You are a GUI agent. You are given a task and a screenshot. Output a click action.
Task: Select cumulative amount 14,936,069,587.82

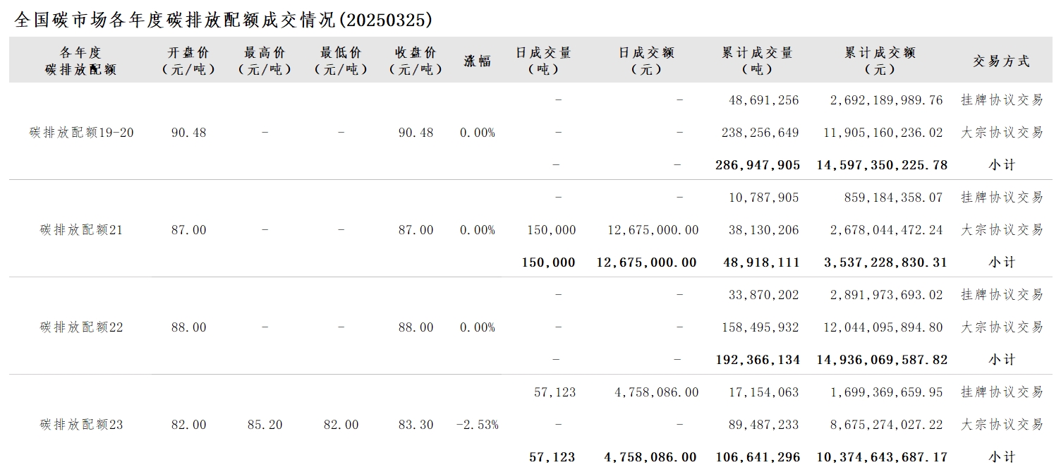click(882, 360)
